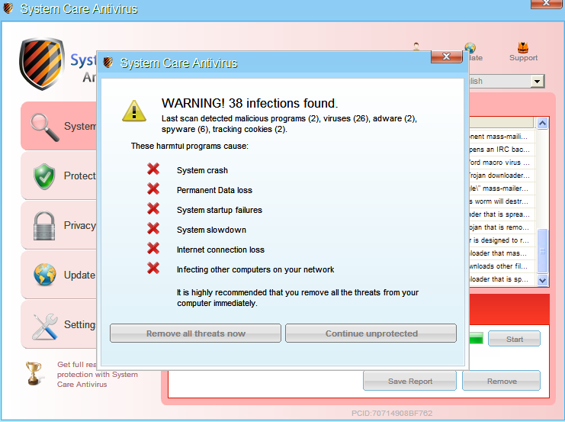Click the wrench and screwdriver Settings icon

click(x=45, y=327)
